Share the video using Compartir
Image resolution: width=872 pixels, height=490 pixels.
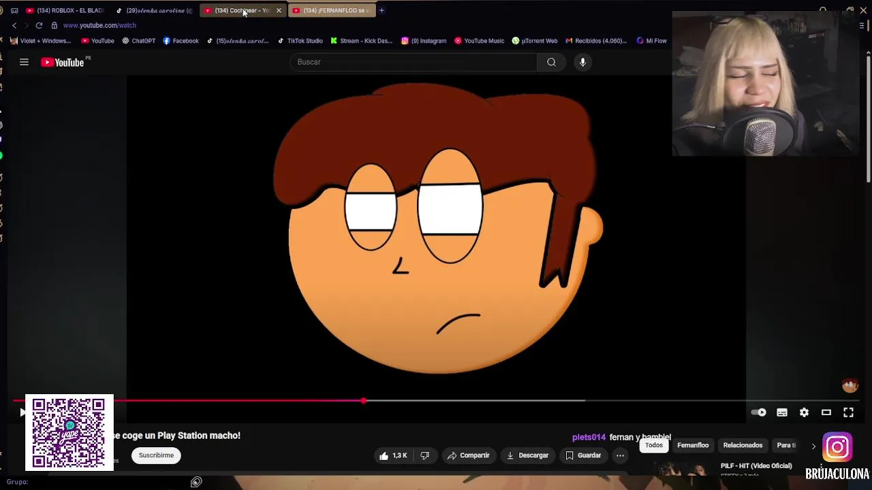468,455
